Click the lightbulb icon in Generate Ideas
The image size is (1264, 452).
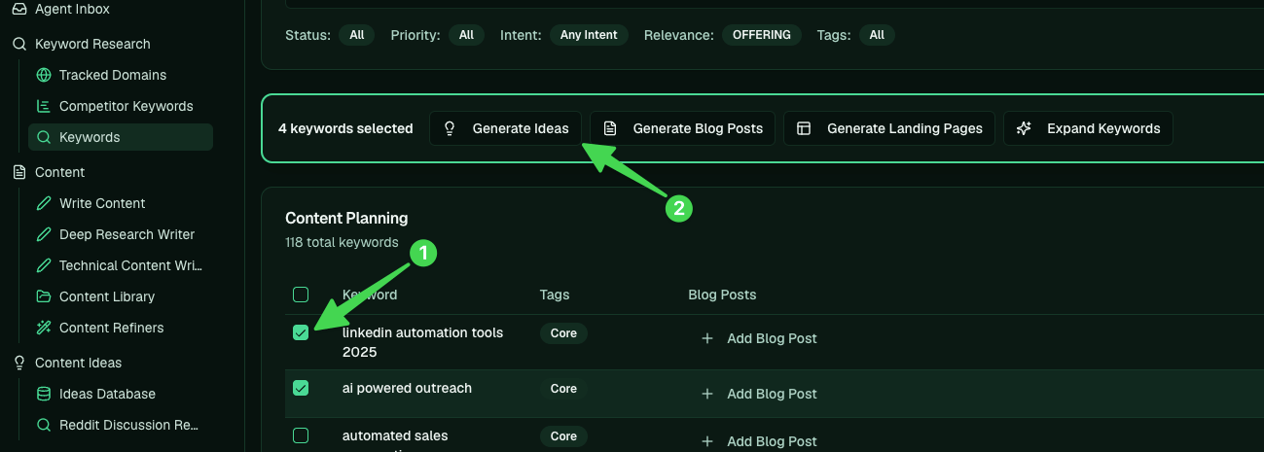(x=450, y=128)
